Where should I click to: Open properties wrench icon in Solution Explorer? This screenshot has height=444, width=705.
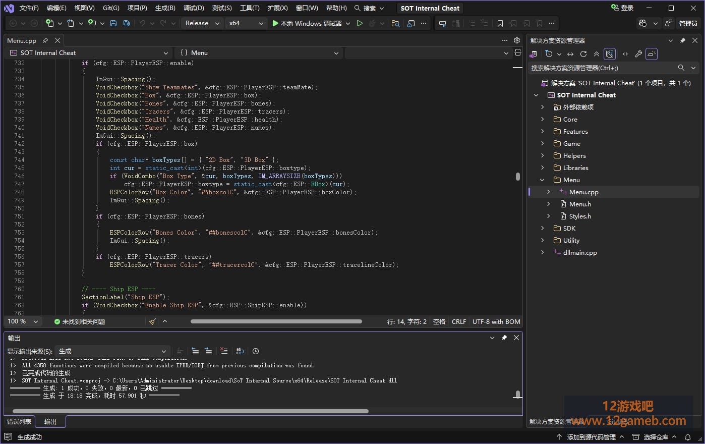click(638, 54)
